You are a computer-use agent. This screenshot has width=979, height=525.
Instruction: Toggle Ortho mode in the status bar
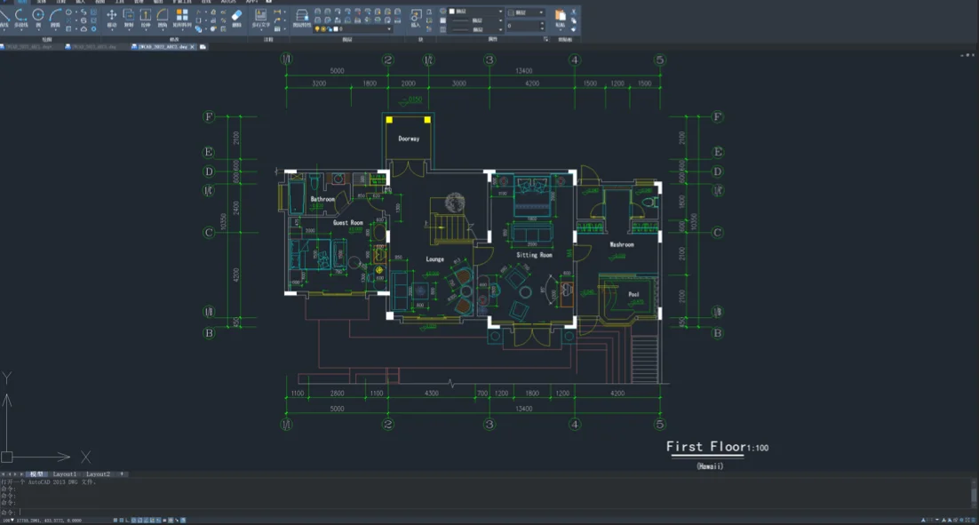tap(127, 520)
